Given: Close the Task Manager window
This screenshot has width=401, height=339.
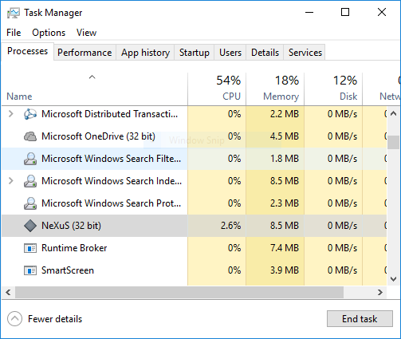Looking at the screenshot, I should (382, 12).
